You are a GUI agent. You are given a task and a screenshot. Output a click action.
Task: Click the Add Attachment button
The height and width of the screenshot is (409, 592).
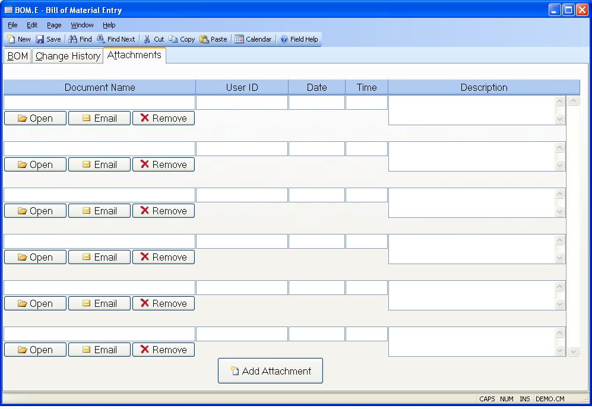tap(270, 371)
